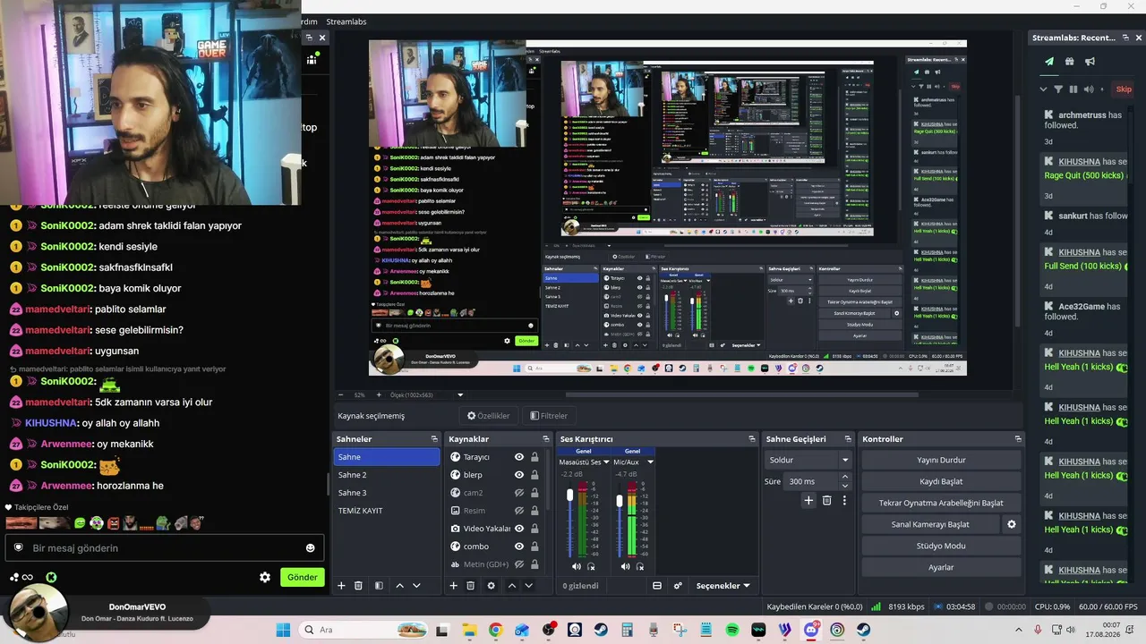
Task: Click Yayını Durdur to stop streaming
Action: click(x=941, y=460)
